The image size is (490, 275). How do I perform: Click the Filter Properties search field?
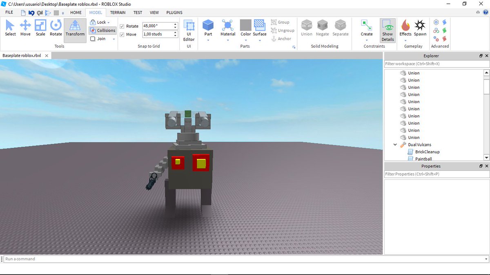[437, 174]
